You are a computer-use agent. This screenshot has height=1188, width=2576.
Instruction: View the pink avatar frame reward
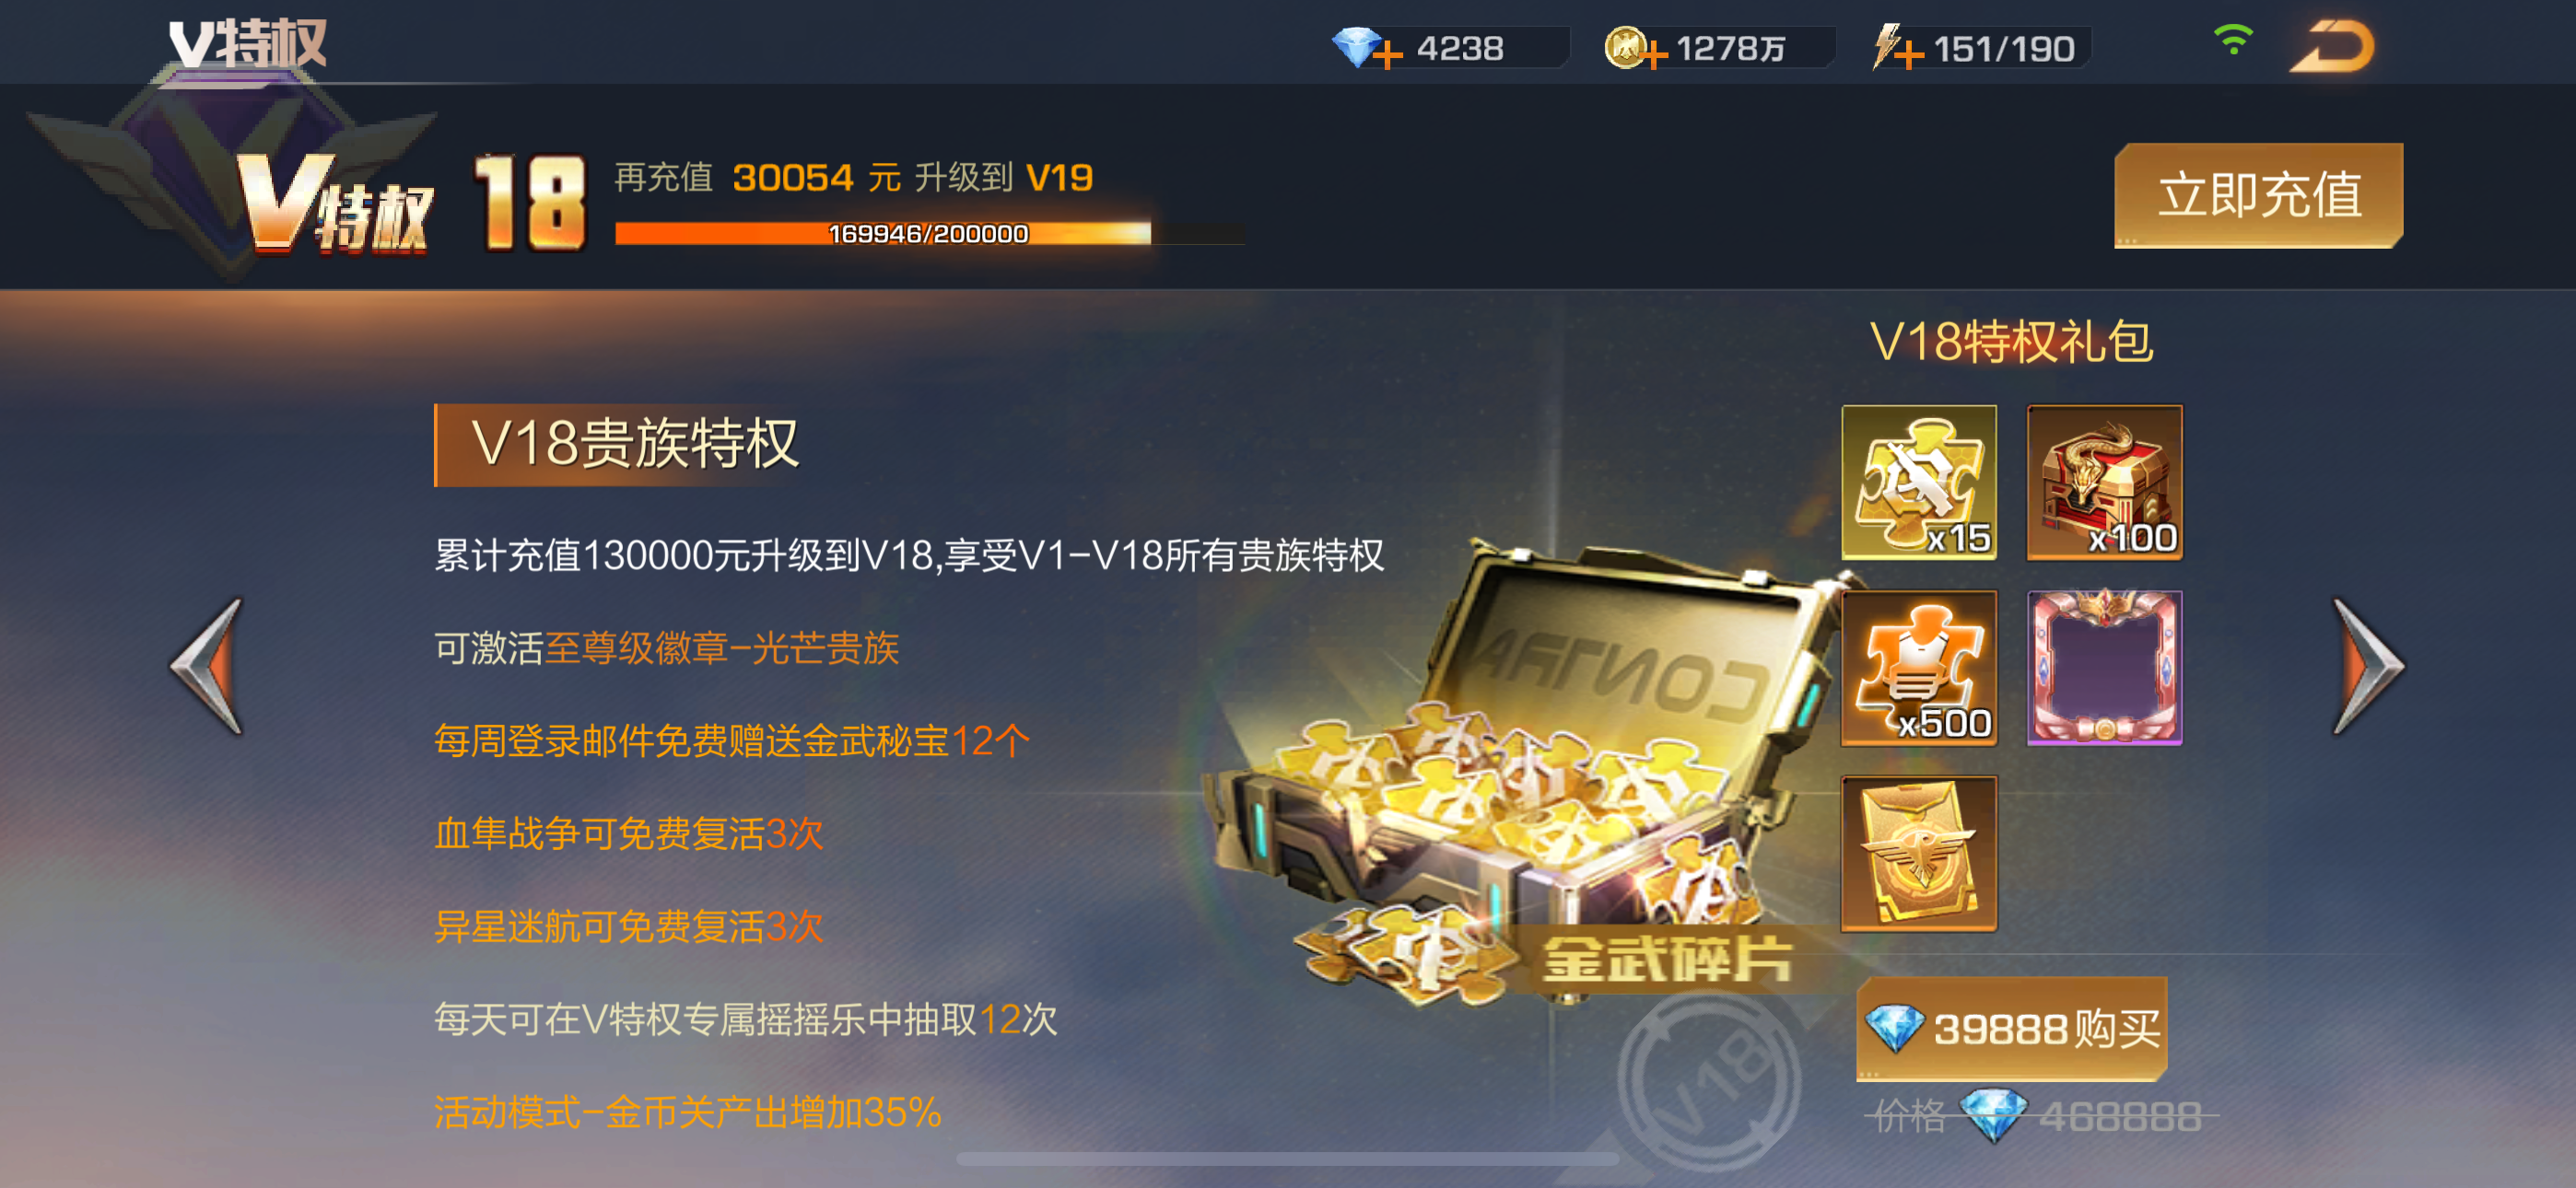click(2104, 668)
